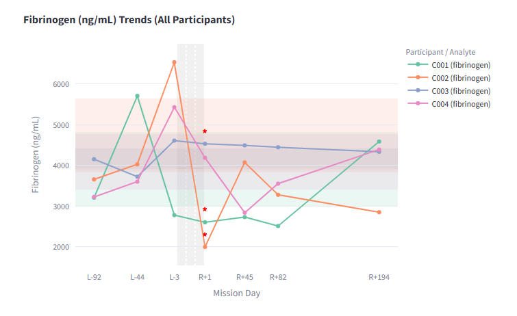Click the 6000 y-axis tick label
The width and height of the screenshot is (517, 316).
61,84
